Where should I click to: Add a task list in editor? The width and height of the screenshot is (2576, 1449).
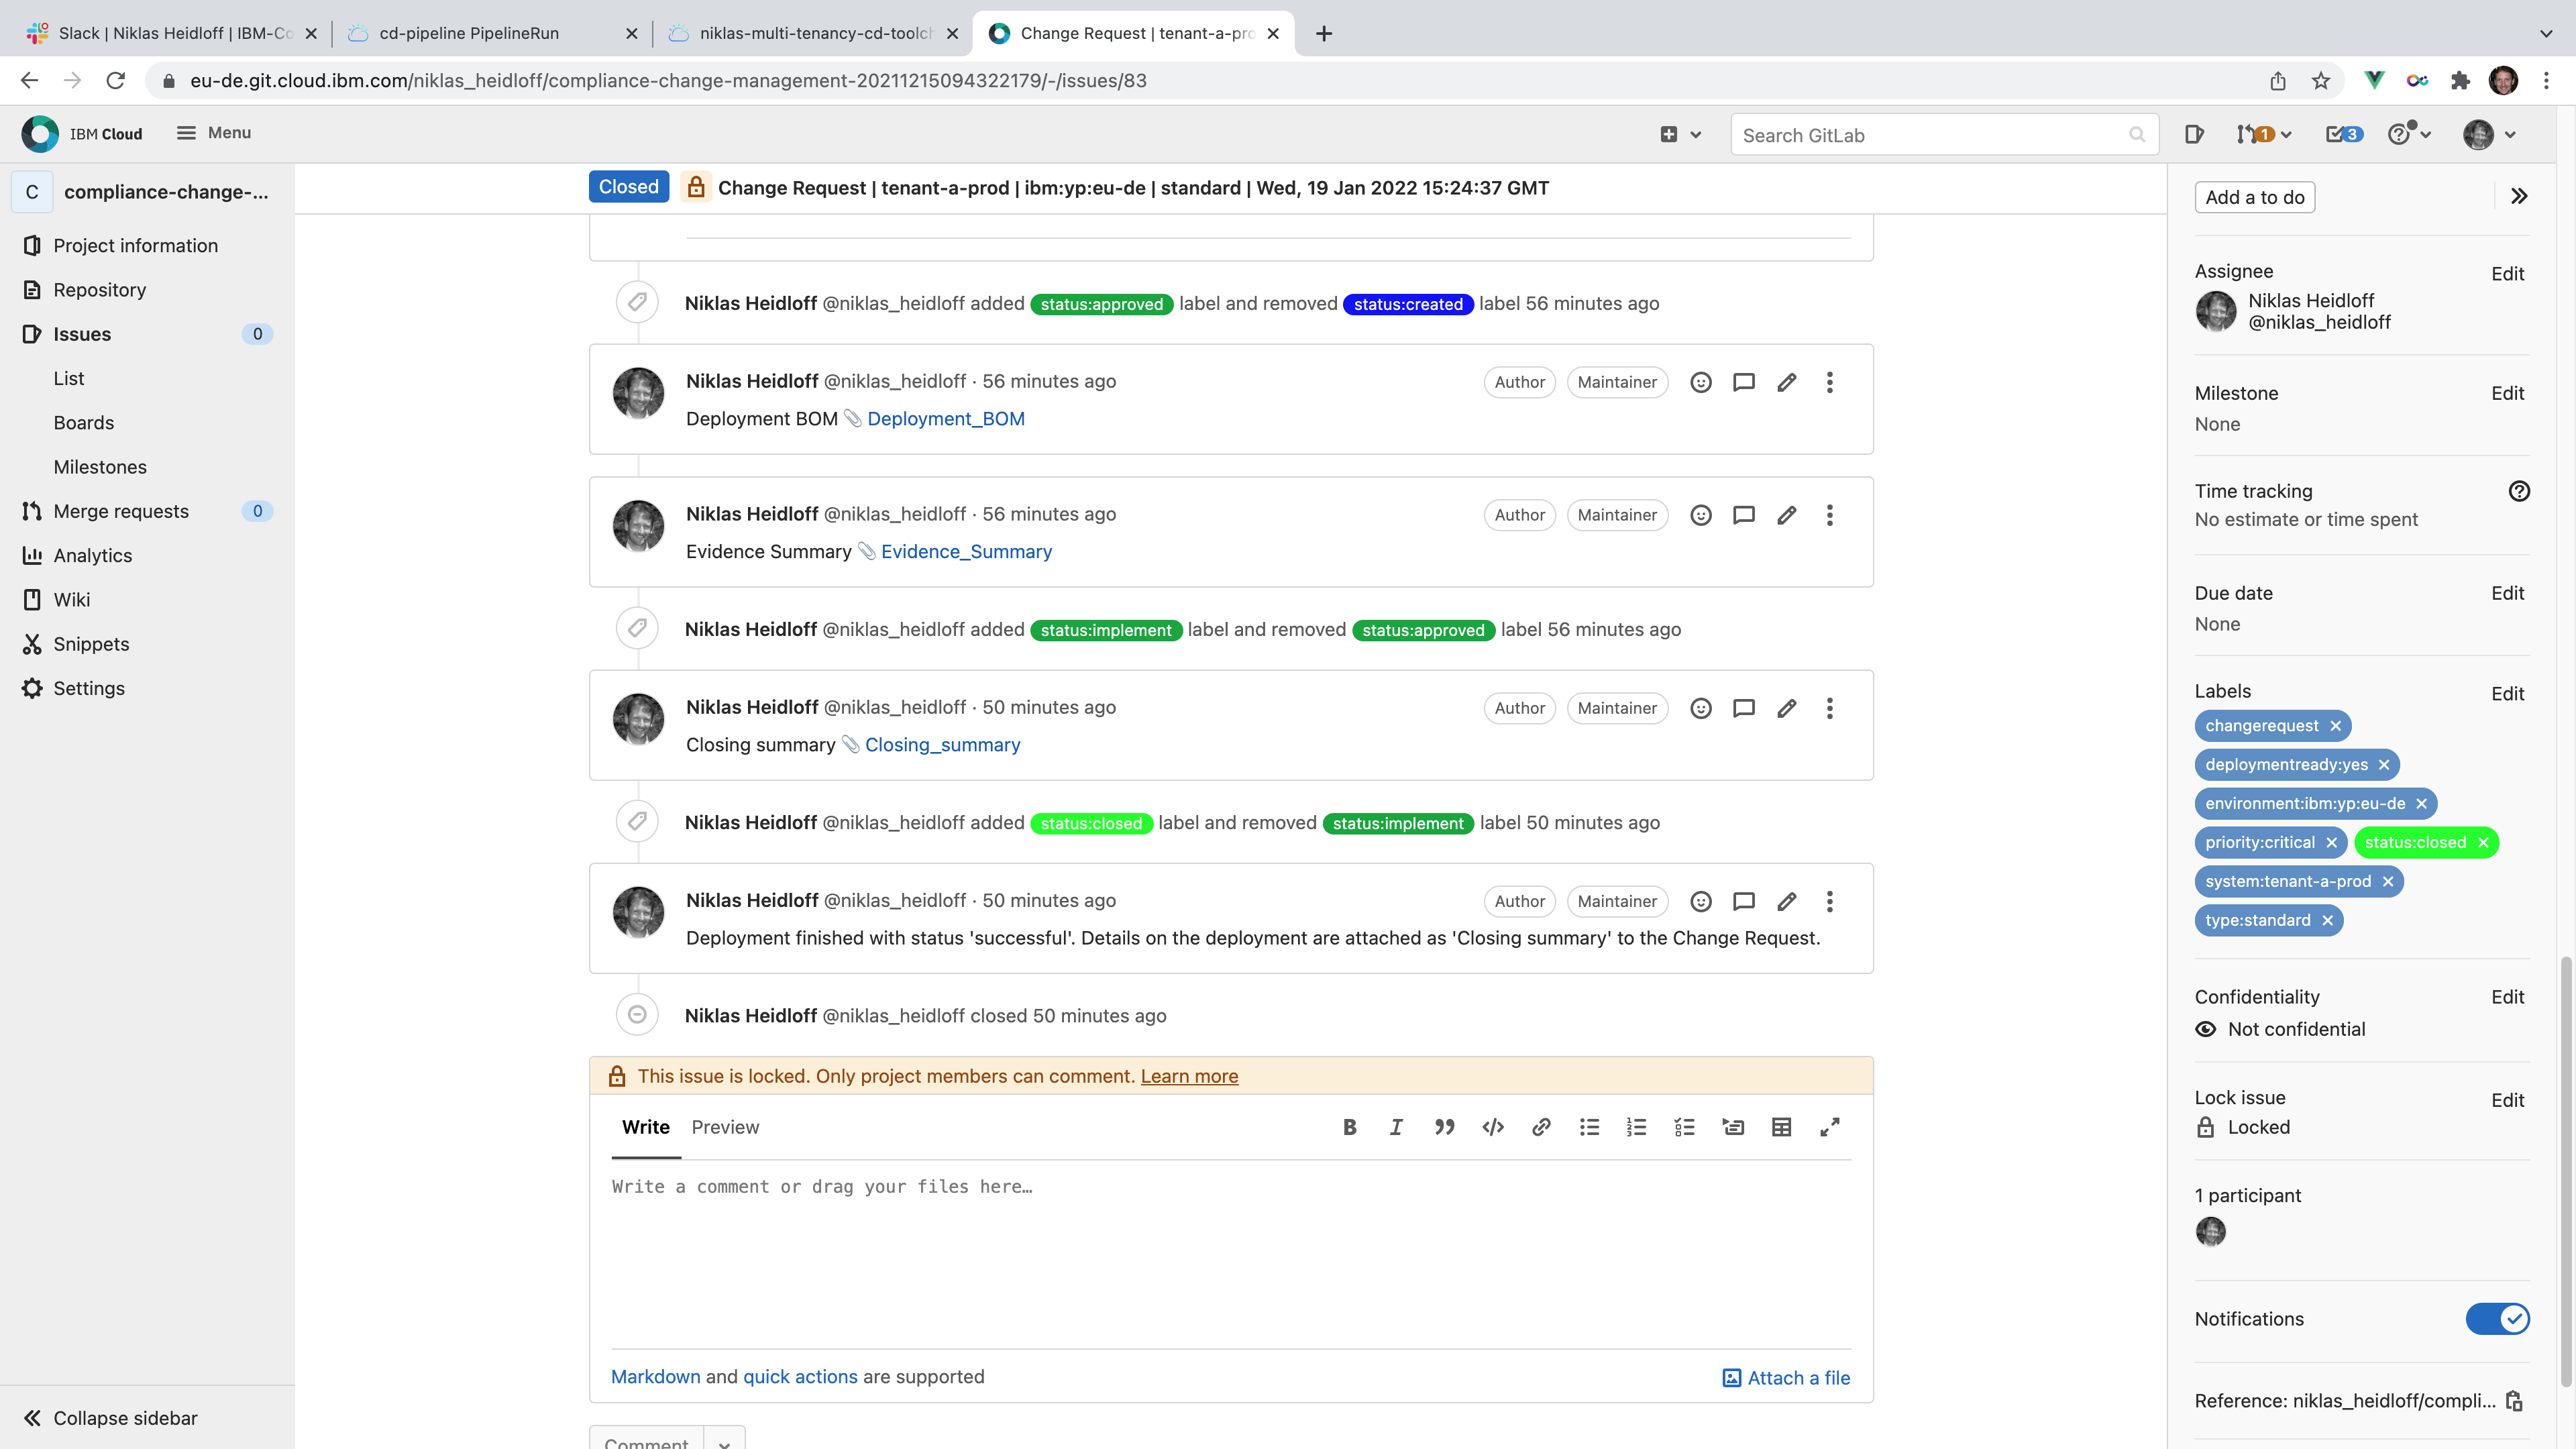point(1684,1127)
